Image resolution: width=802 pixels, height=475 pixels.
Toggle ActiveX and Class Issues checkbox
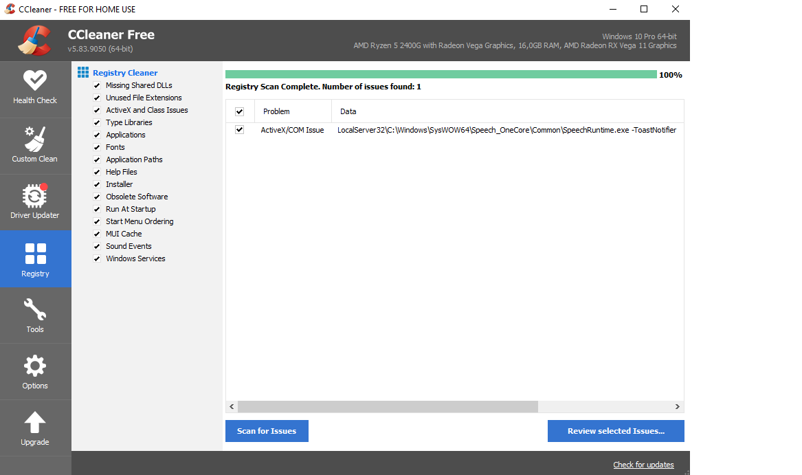97,110
